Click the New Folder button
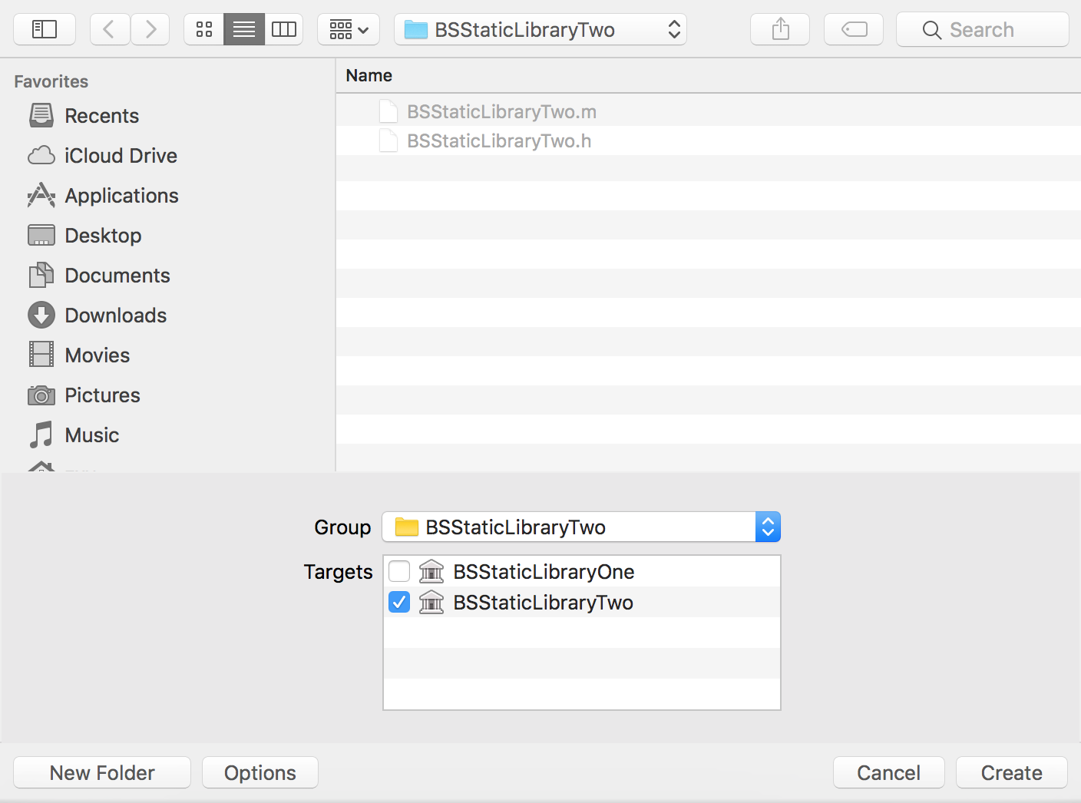Screen dimensions: 1081x803 (102, 773)
